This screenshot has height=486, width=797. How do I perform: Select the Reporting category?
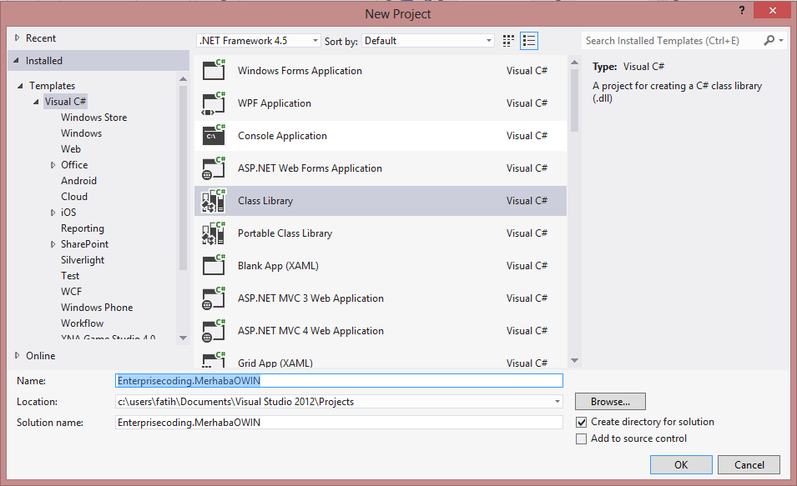pos(83,228)
